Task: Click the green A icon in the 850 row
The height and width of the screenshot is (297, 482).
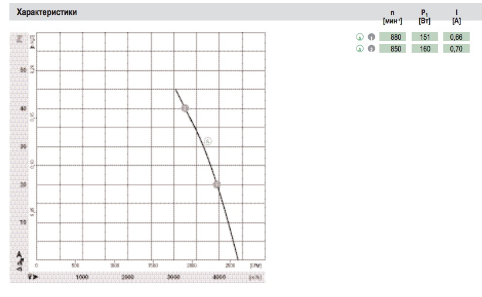Action: click(x=359, y=49)
